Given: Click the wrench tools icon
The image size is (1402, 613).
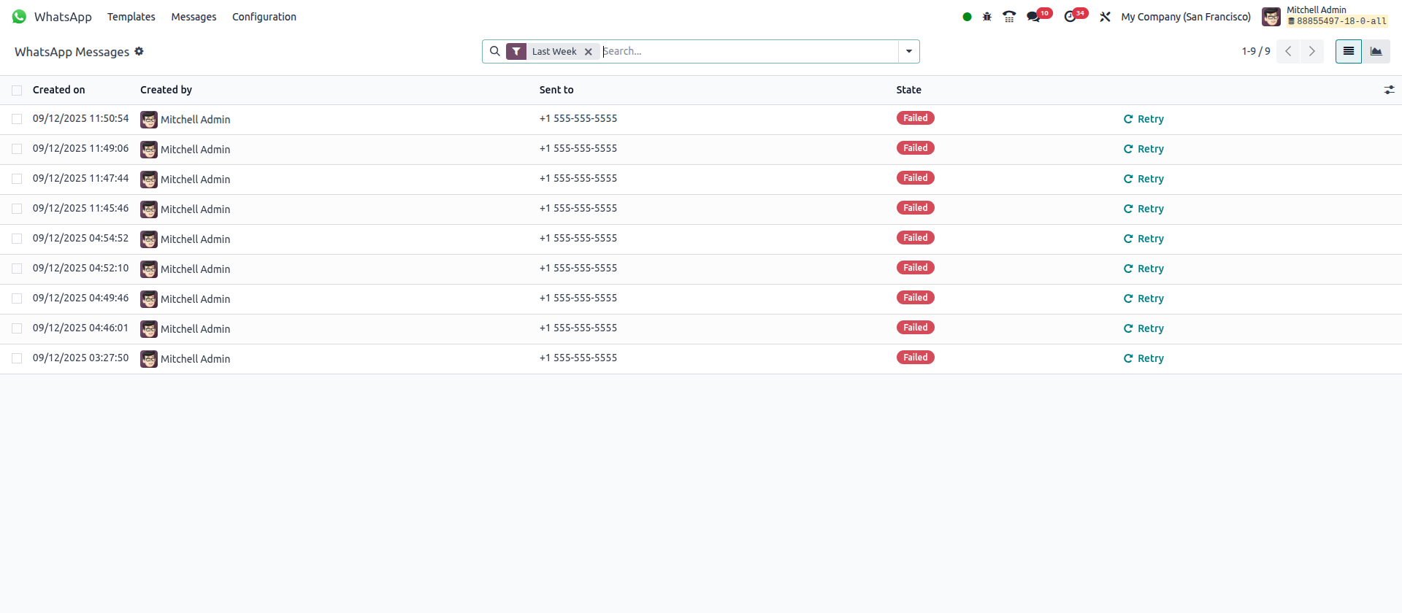Looking at the screenshot, I should 1105,17.
